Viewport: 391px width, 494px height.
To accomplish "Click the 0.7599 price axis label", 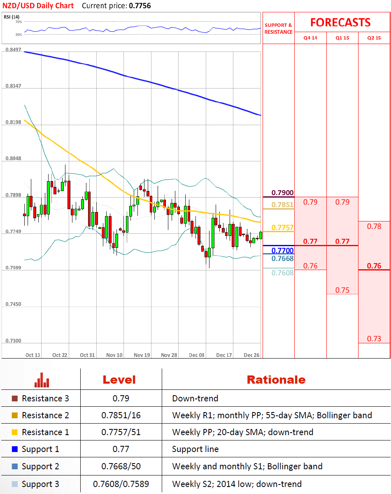I will (14, 268).
